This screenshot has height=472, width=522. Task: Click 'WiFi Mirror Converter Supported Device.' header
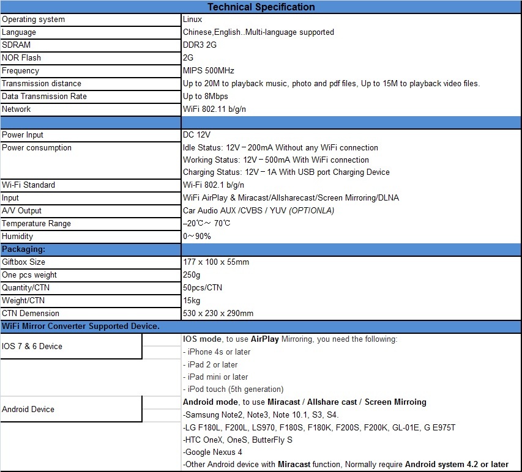click(81, 326)
